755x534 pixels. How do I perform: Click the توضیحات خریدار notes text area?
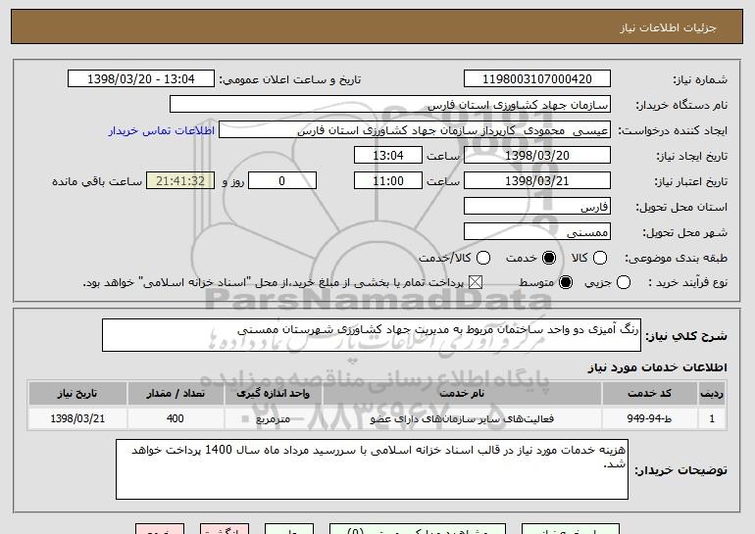pos(372,469)
